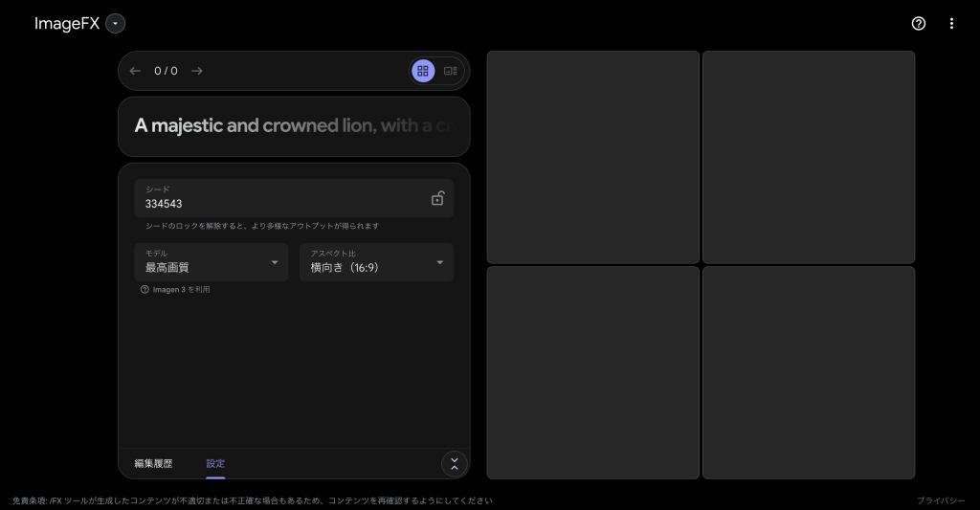Open the ImageFX app switcher dropdown

pyautogui.click(x=115, y=24)
